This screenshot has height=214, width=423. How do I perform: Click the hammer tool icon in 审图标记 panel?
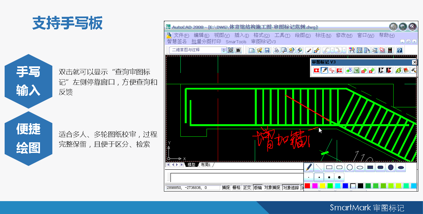413,70
